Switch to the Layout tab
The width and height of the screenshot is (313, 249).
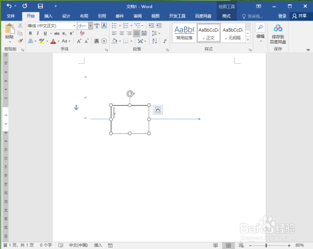(84, 16)
